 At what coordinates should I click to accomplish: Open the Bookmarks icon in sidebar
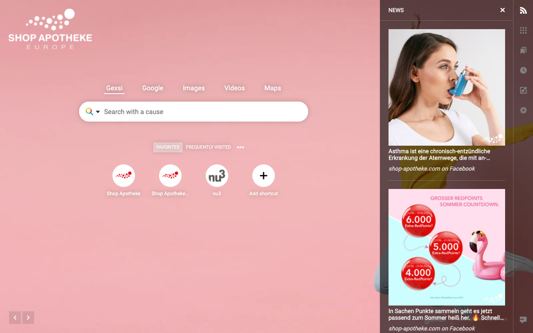(523, 50)
